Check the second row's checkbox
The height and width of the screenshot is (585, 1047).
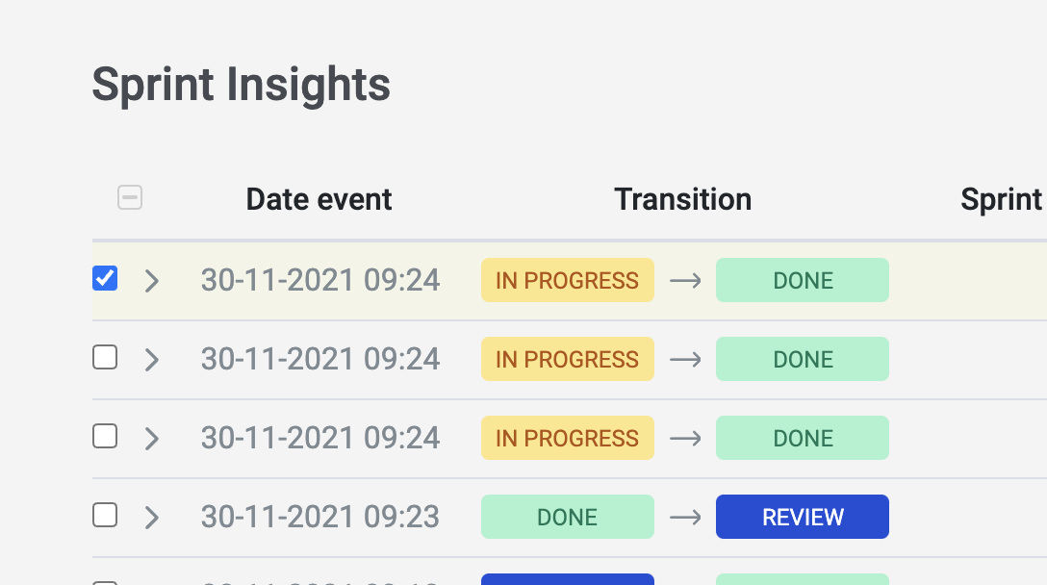(x=105, y=358)
